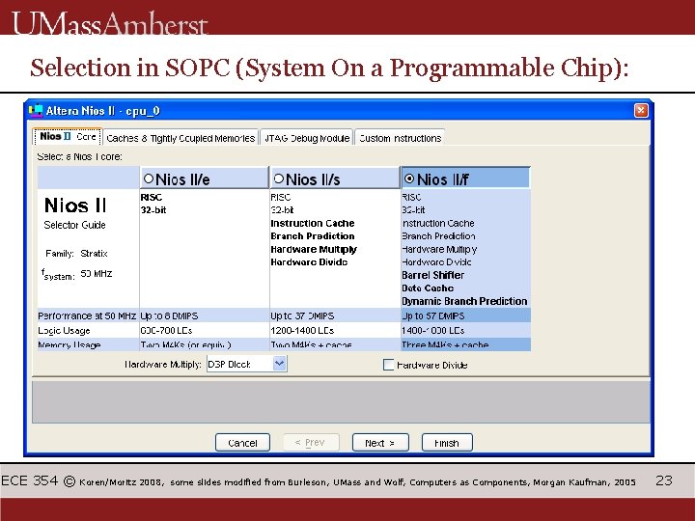The image size is (695, 521).
Task: Click the Finish button
Action: click(x=447, y=442)
